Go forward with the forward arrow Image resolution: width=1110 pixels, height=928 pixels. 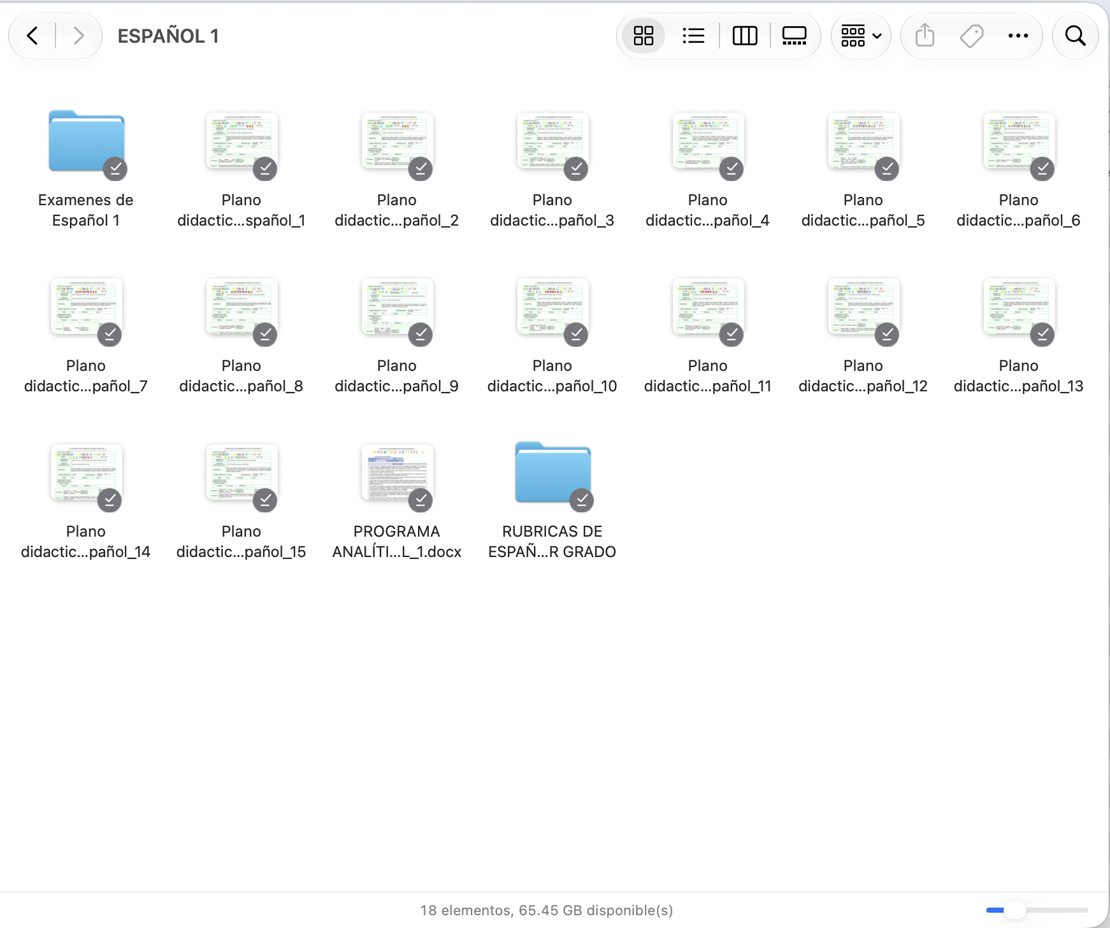(x=78, y=36)
